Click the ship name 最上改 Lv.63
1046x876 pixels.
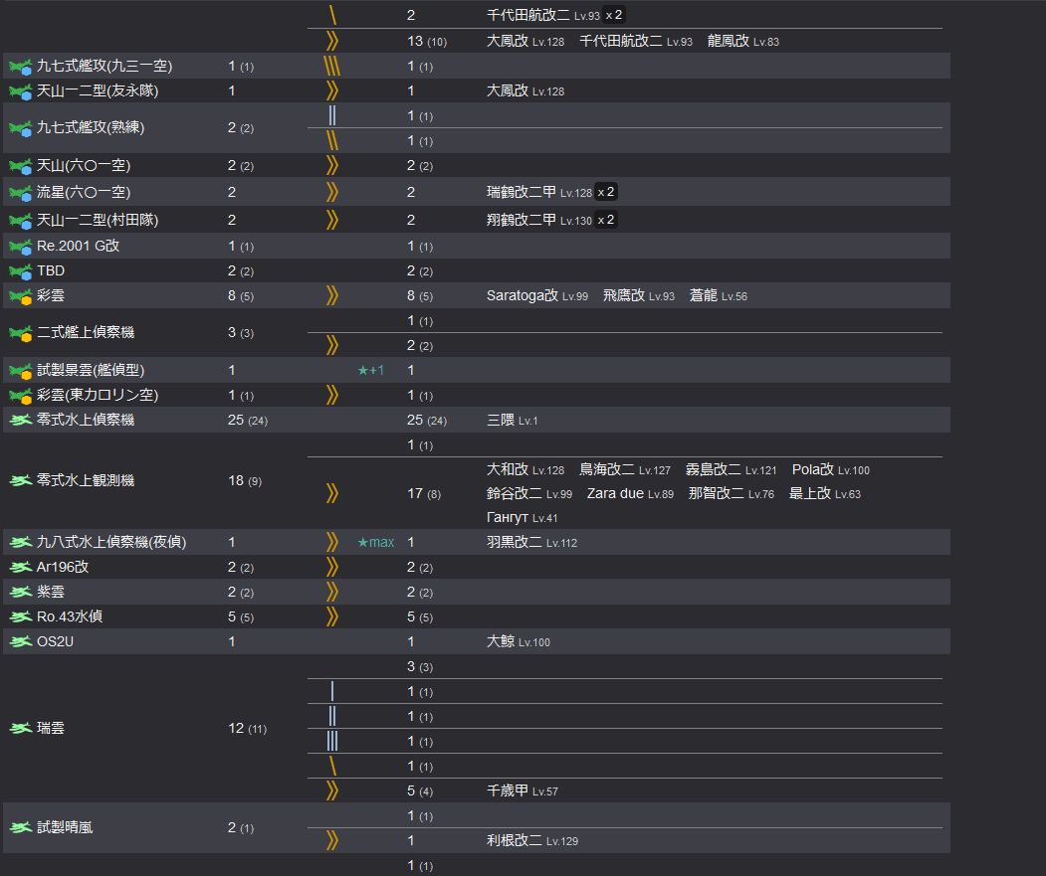point(824,494)
